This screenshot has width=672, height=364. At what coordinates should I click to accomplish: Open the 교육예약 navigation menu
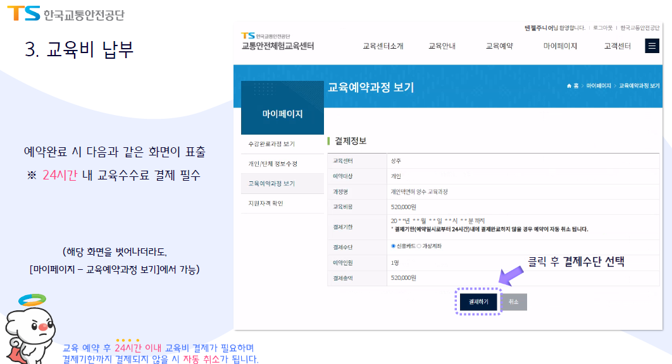click(499, 46)
